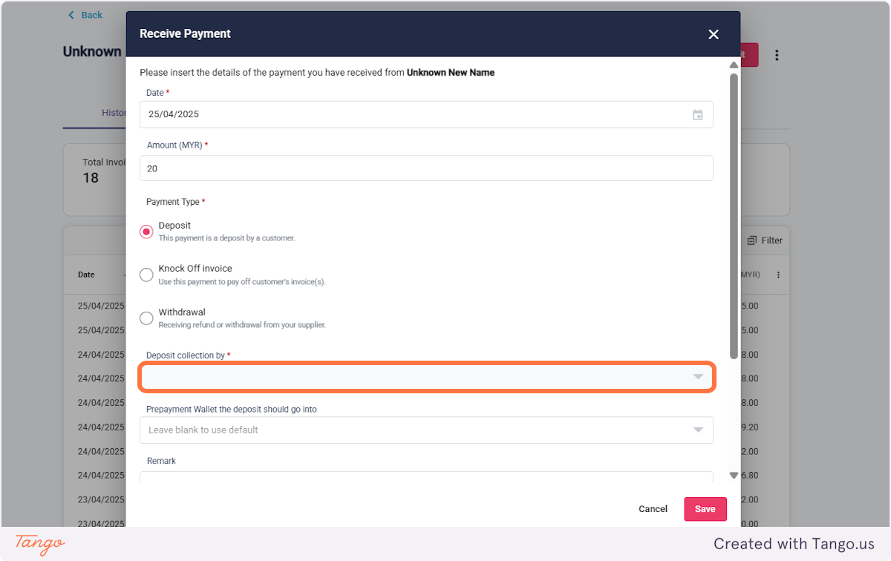Click the dialog scrollbar thumb
This screenshot has height=561, width=891.
coord(734,216)
